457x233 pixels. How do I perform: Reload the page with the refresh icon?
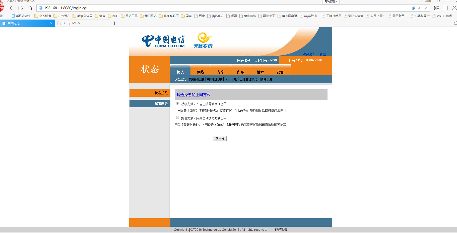coord(20,8)
